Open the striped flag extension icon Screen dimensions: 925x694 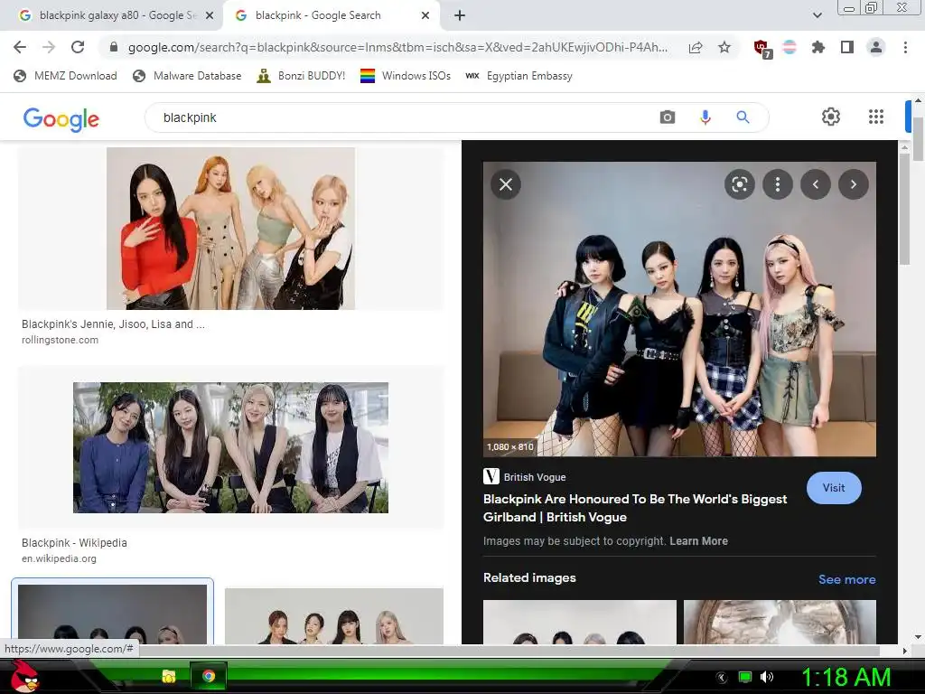790,47
